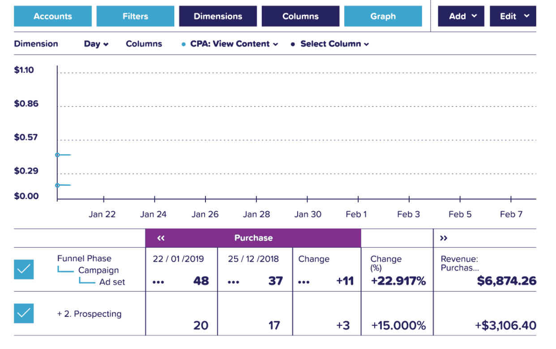The width and height of the screenshot is (556, 349).
Task: Open the CPA: View Content column dropdown
Action: click(234, 44)
